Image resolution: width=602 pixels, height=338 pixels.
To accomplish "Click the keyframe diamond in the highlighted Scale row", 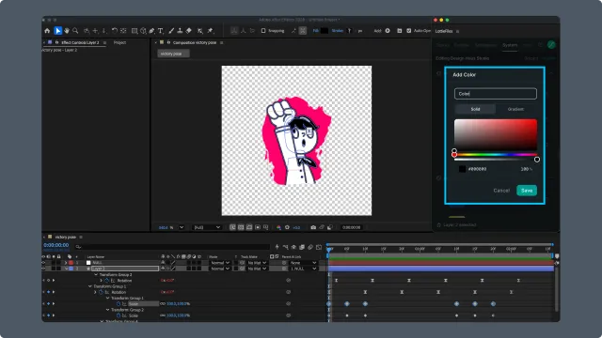I will coord(48,303).
